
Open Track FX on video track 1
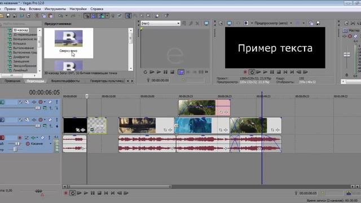point(34,101)
